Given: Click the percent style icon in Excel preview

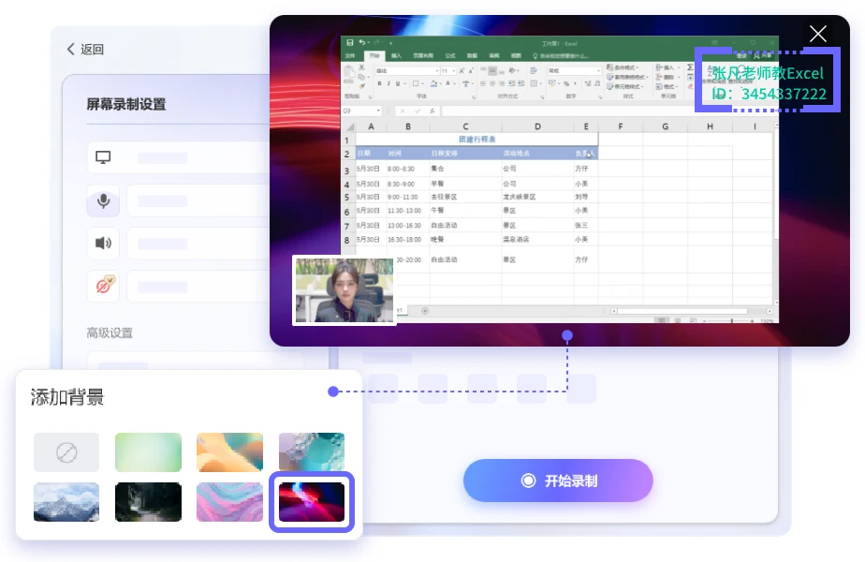Looking at the screenshot, I should [566, 83].
